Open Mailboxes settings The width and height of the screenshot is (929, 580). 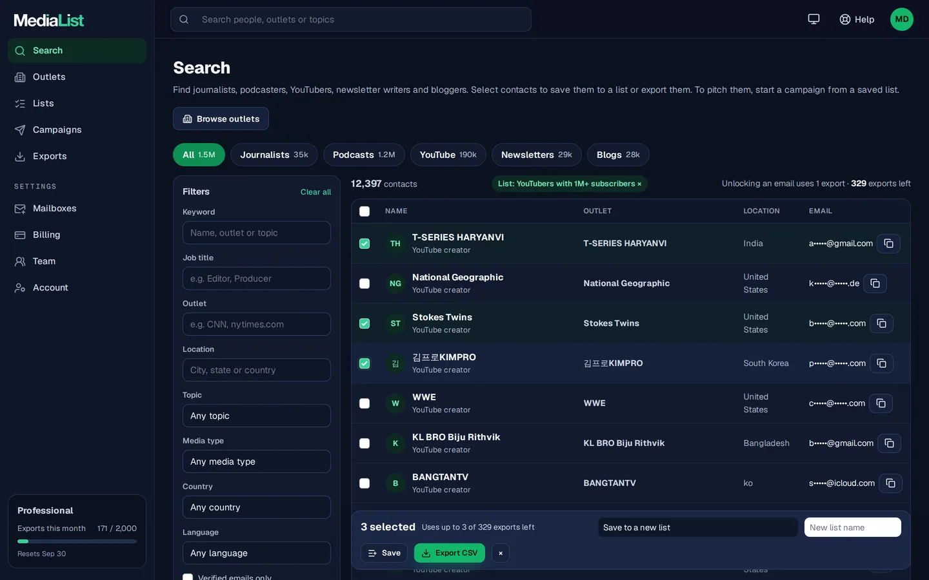pos(77,208)
